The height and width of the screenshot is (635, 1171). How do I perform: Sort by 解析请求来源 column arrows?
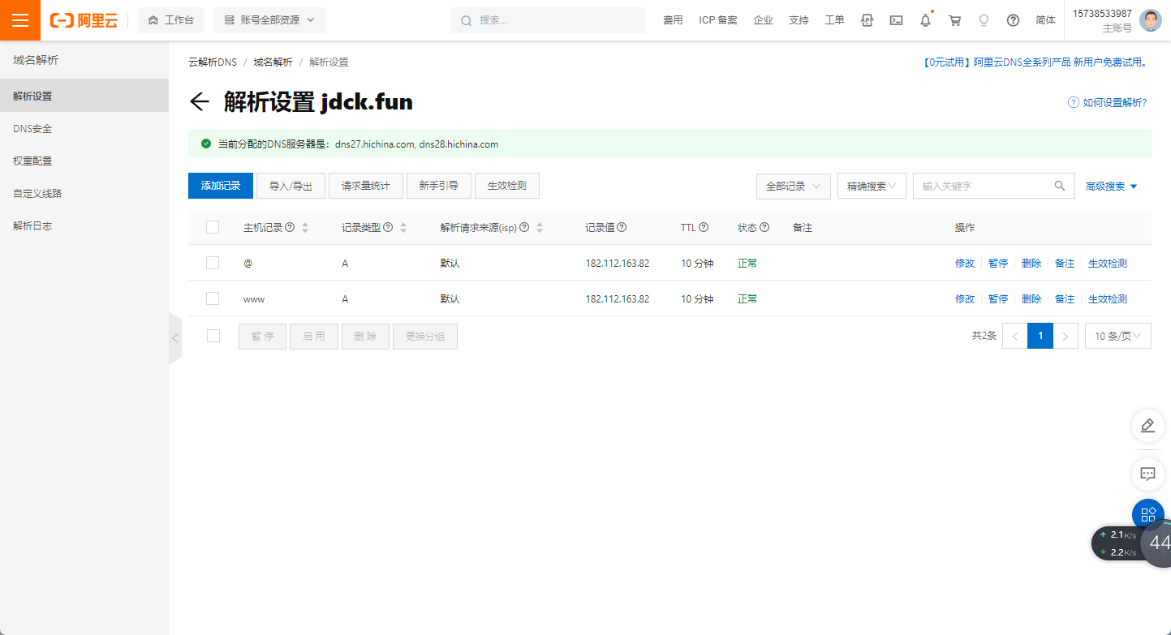click(540, 228)
